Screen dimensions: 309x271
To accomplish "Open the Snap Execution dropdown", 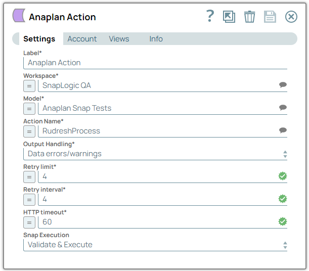I will click(x=155, y=245).
